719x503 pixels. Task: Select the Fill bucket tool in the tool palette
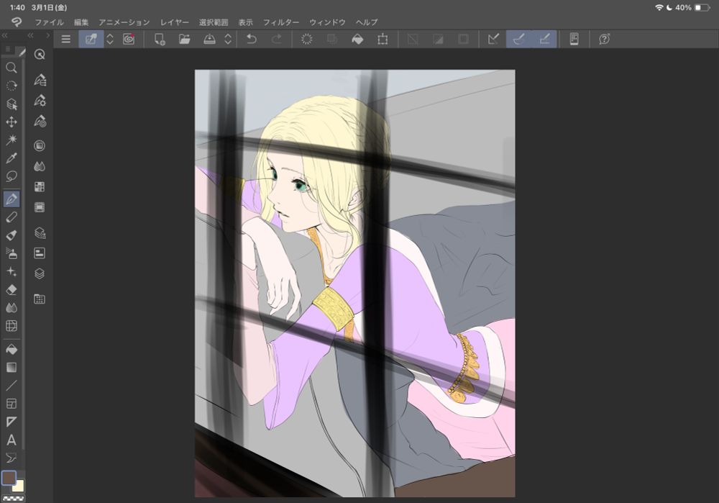coord(12,349)
